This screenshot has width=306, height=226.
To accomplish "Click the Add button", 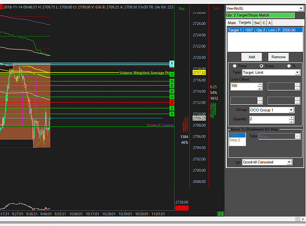I will 252,57.
